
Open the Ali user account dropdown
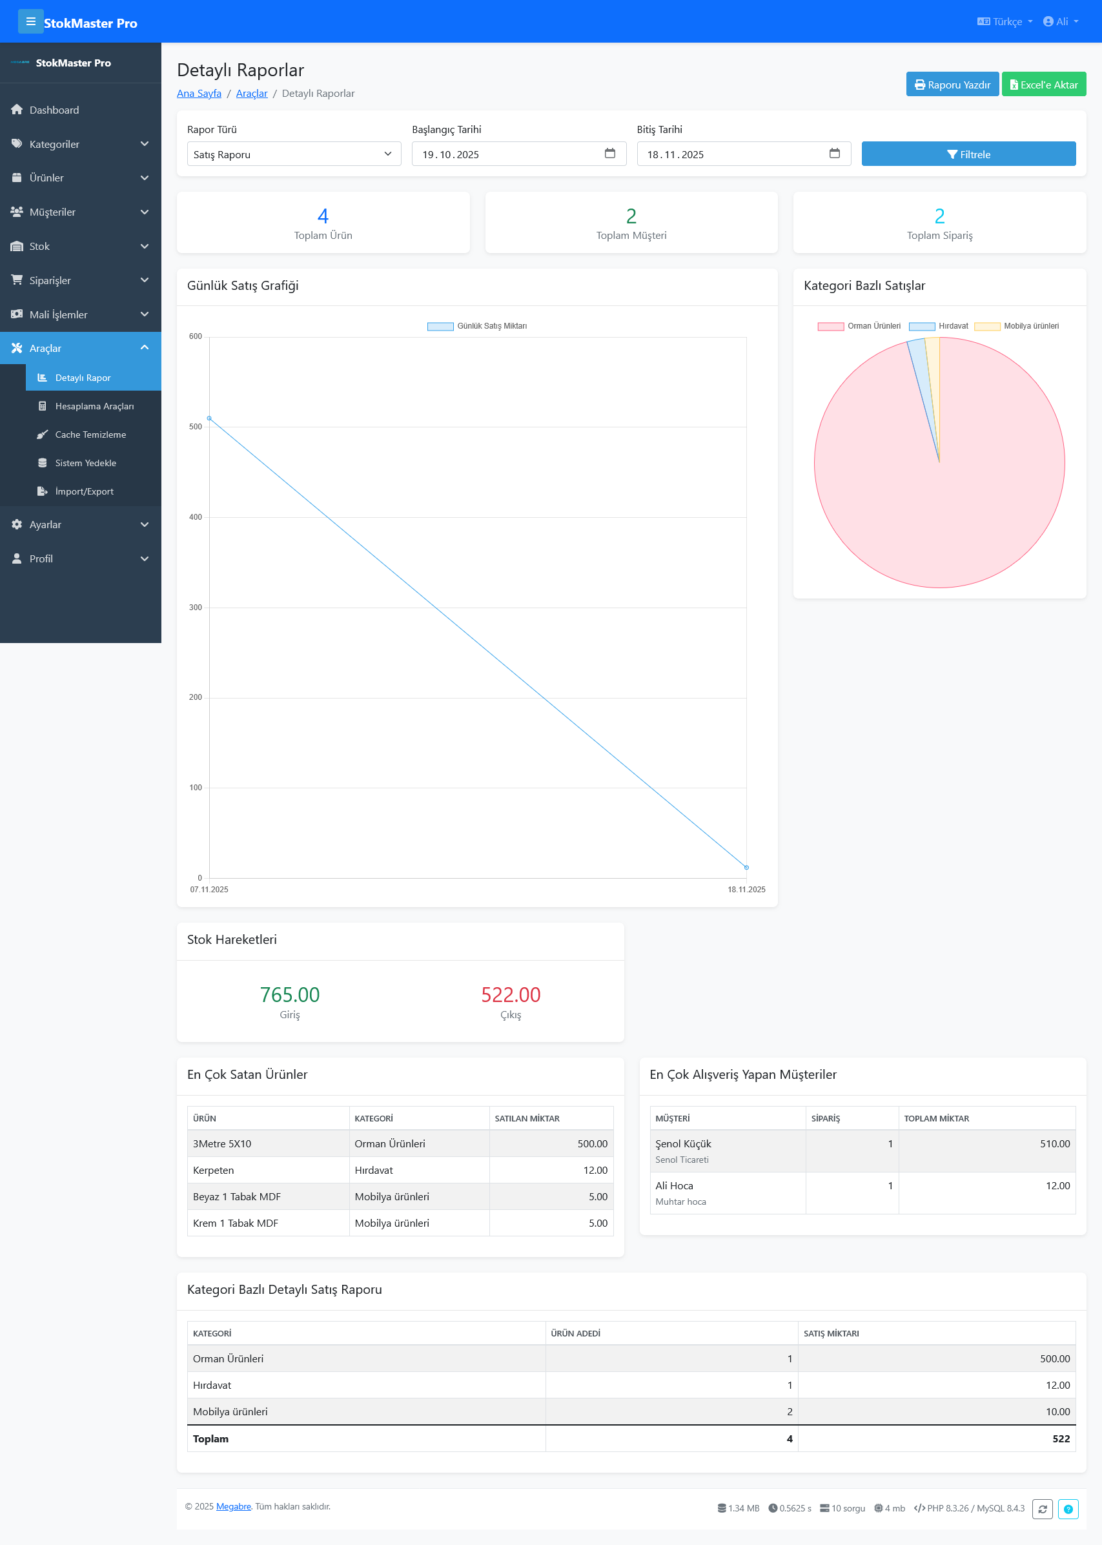coord(1060,21)
